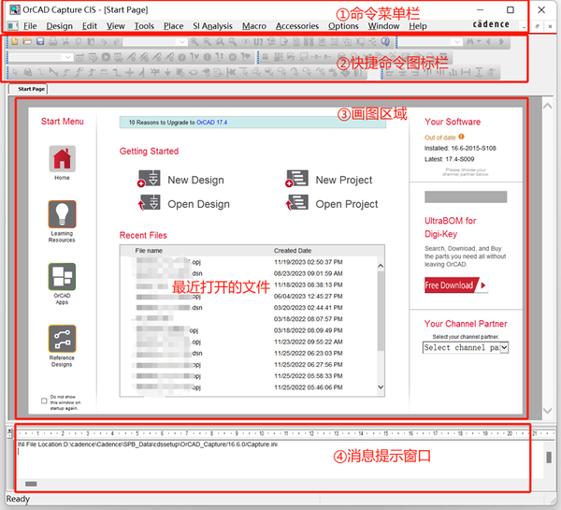561x510 pixels.
Task: Click the Paste clipboard icon
Action: [91, 41]
